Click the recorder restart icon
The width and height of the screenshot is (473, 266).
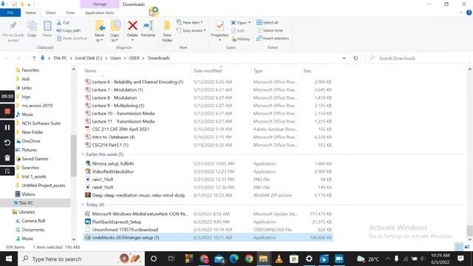[7, 143]
